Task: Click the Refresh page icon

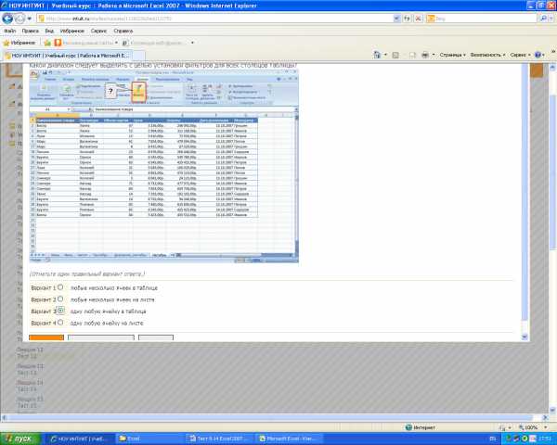Action: tap(408, 19)
